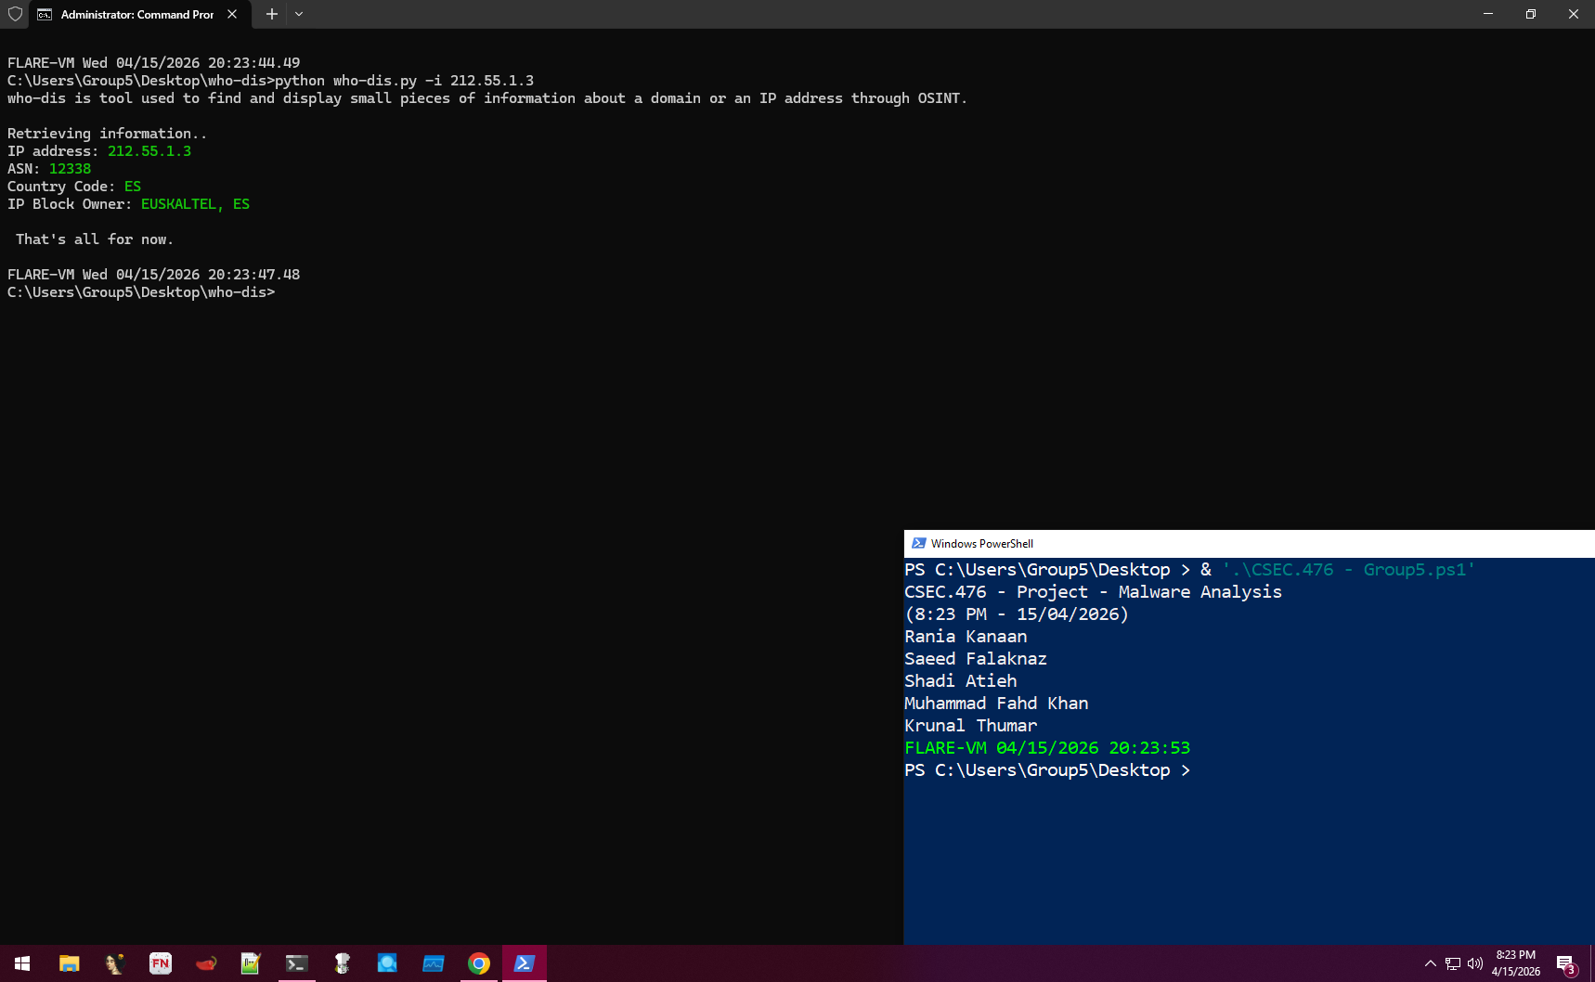
Task: Click the final PowerShell Desktop prompt
Action: point(1048,770)
